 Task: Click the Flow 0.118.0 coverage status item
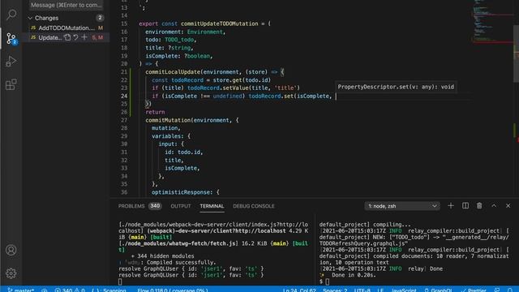[x=173, y=290]
